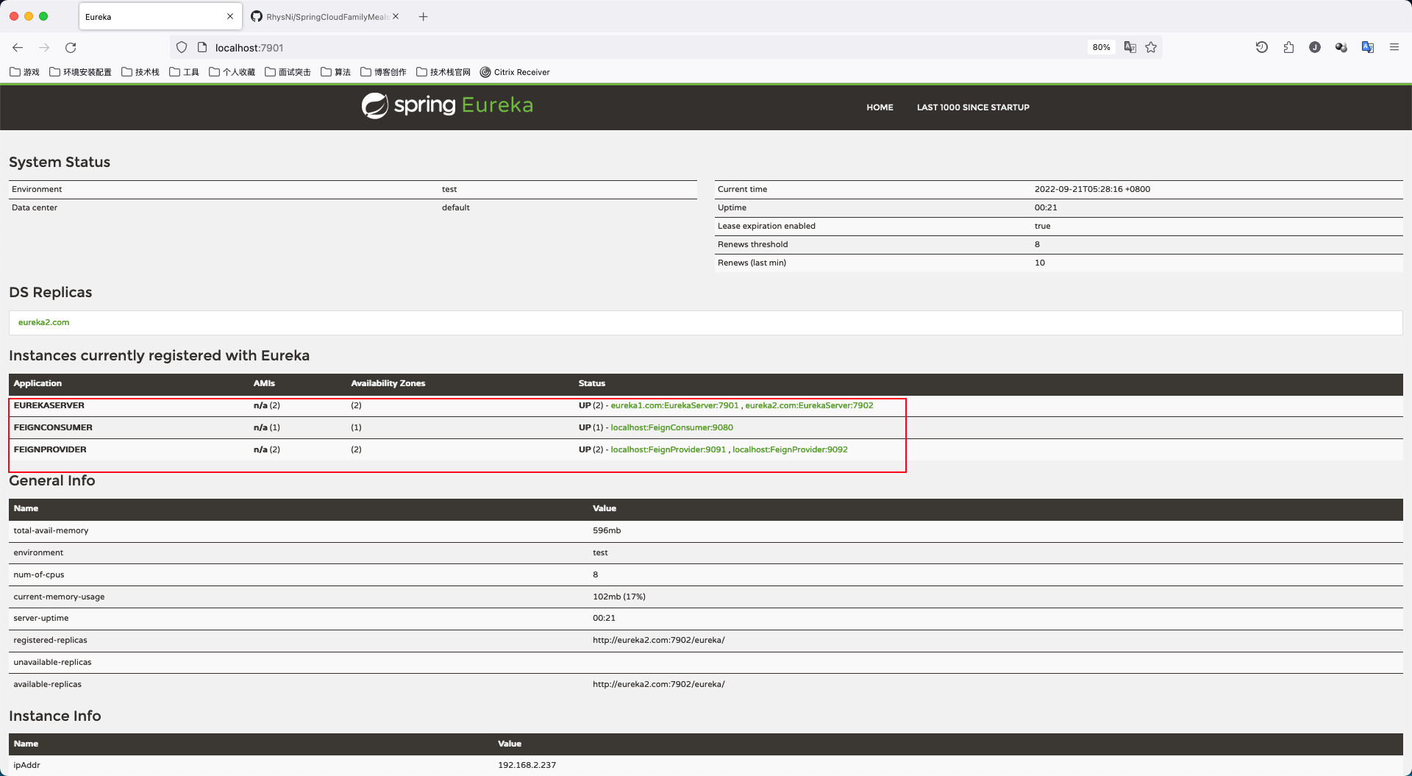Screen dimensions: 1412x776
Task: Click the current-memory-usage value 102mb (17%)
Action: 619,597
